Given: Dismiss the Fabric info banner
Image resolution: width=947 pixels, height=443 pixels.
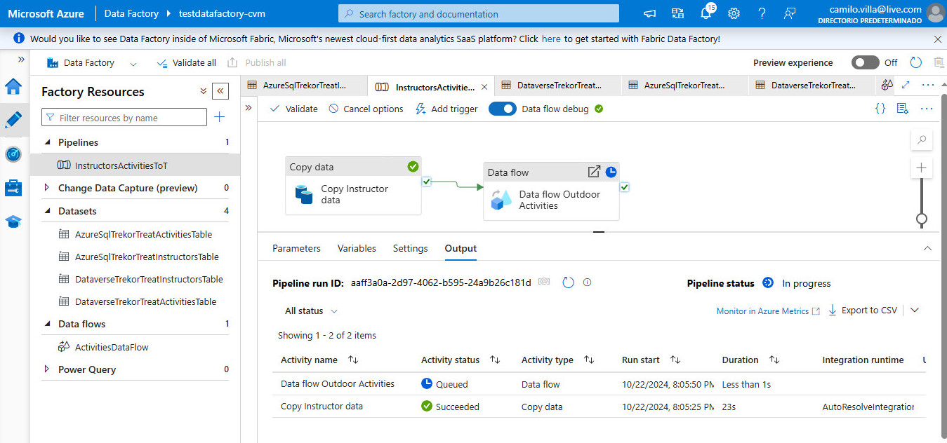Looking at the screenshot, I should [x=938, y=39].
